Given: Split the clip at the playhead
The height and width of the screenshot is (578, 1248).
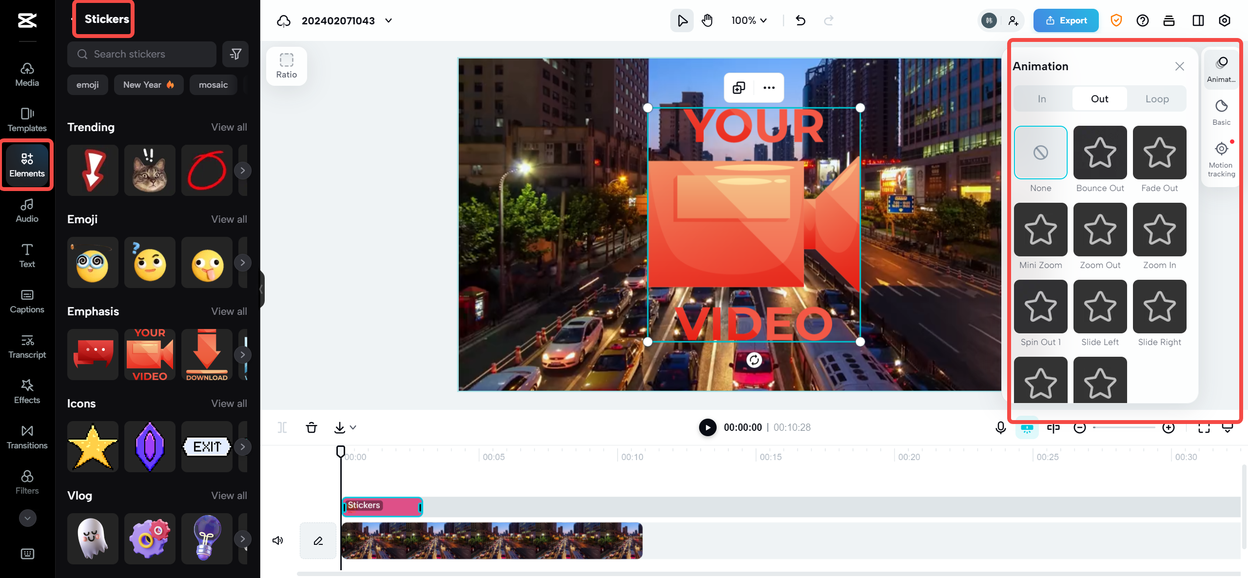Looking at the screenshot, I should tap(282, 427).
